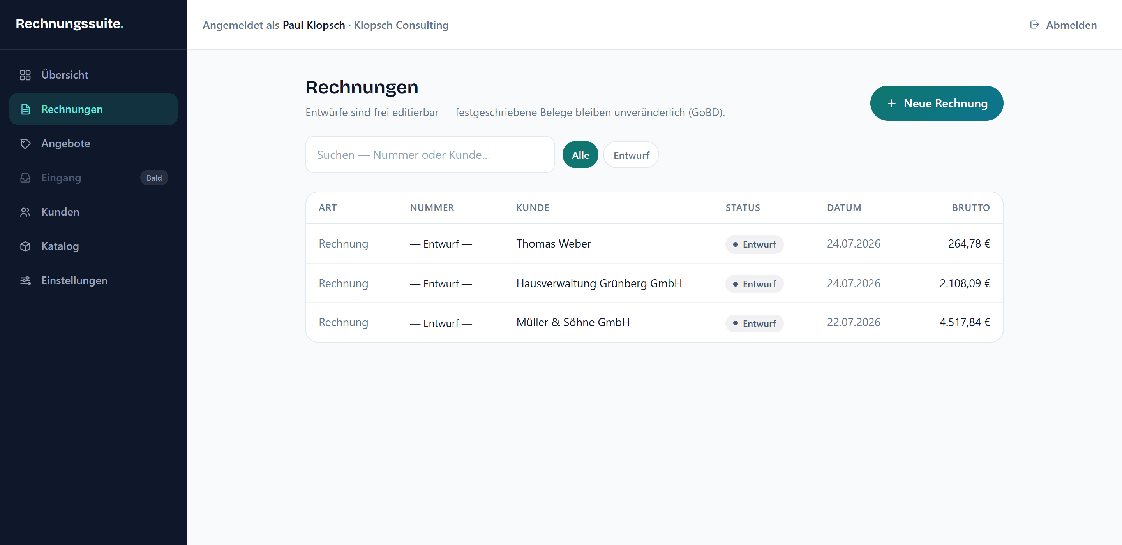Click the date 22.07.2026
Screen dimensions: 1122x545
click(x=854, y=323)
